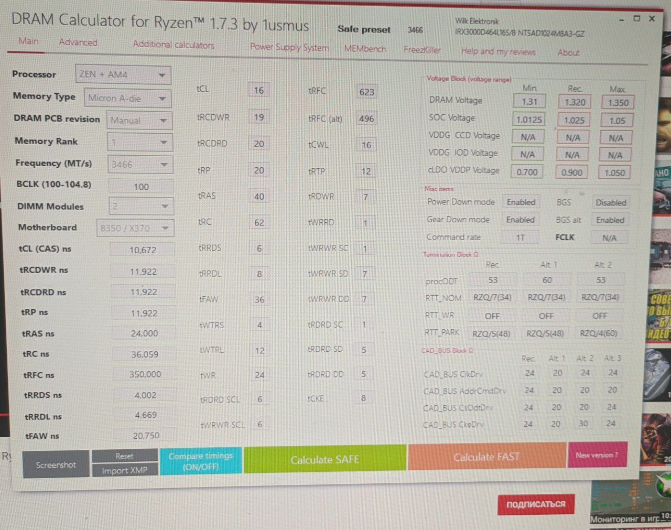Click the New version ? button
The width and height of the screenshot is (671, 530).
(597, 455)
